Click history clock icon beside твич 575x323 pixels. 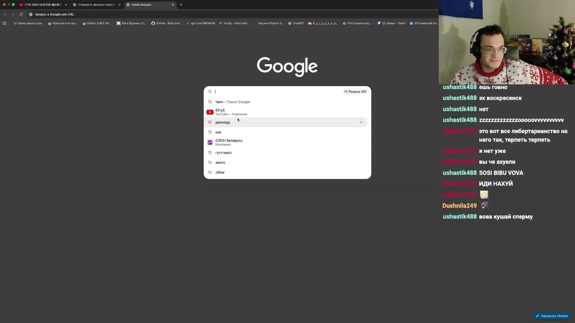click(210, 102)
